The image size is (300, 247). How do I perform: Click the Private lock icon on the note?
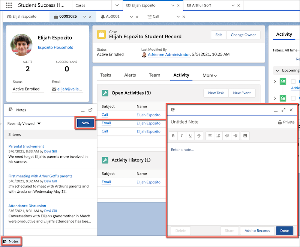point(280,122)
